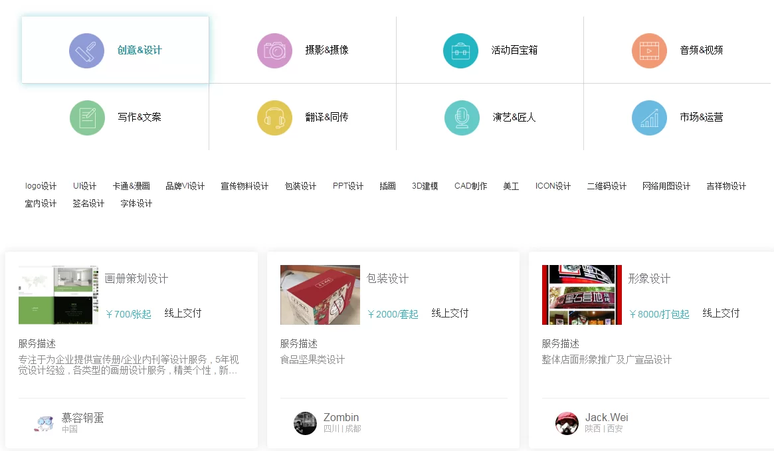Open the 形象设计 storefront thumbnail
This screenshot has width=774, height=451.
pyautogui.click(x=582, y=295)
